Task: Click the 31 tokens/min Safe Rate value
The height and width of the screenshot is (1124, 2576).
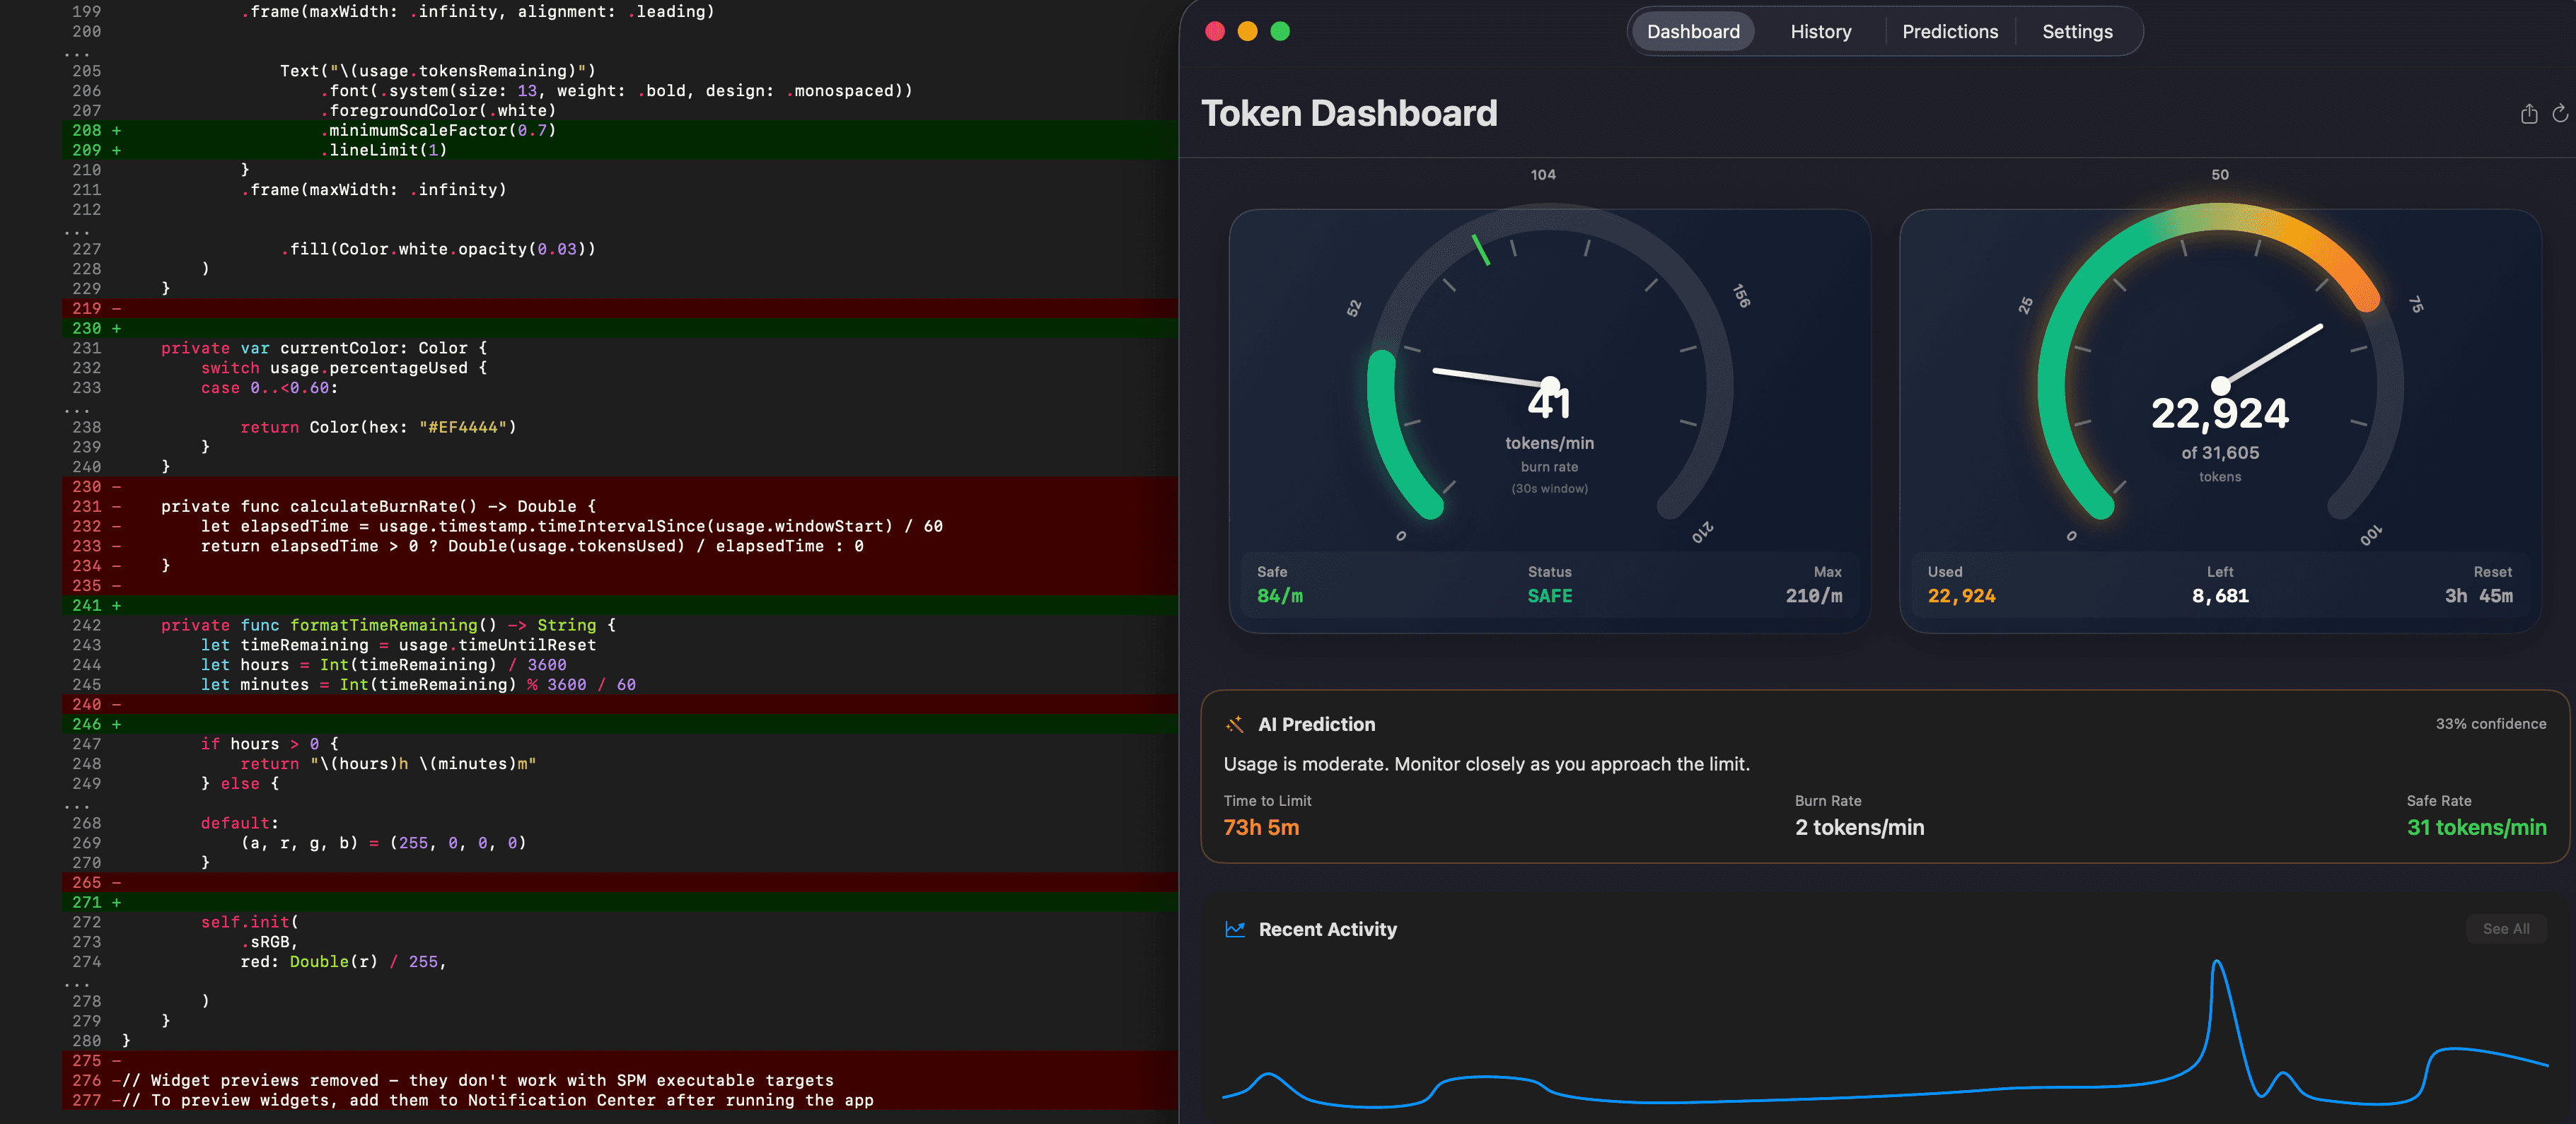Action: pos(2476,826)
